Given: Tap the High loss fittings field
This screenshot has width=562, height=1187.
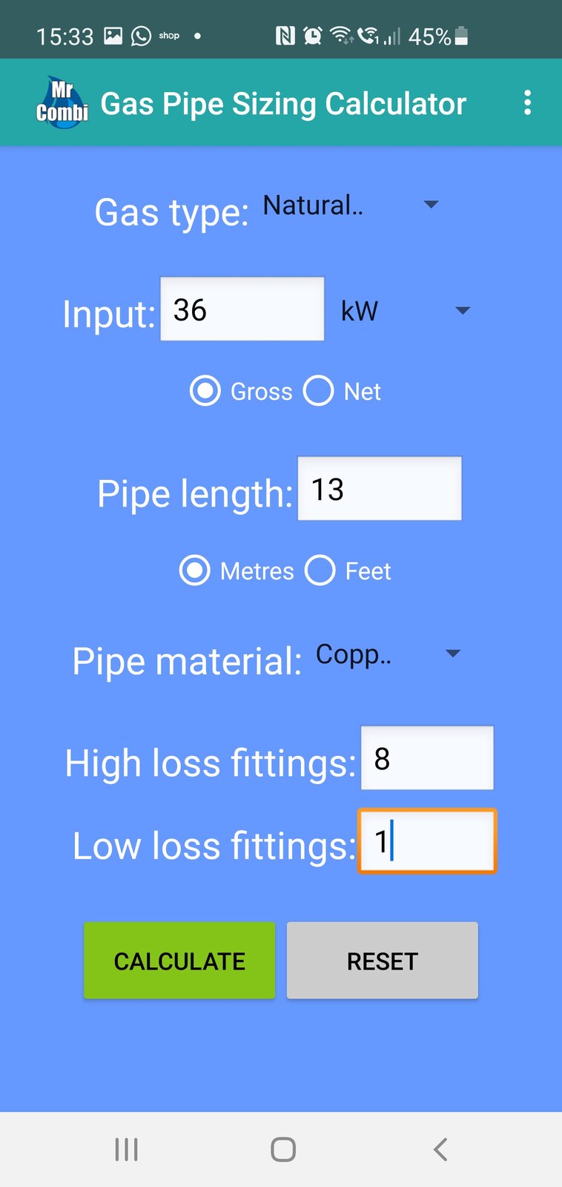Looking at the screenshot, I should pyautogui.click(x=427, y=758).
